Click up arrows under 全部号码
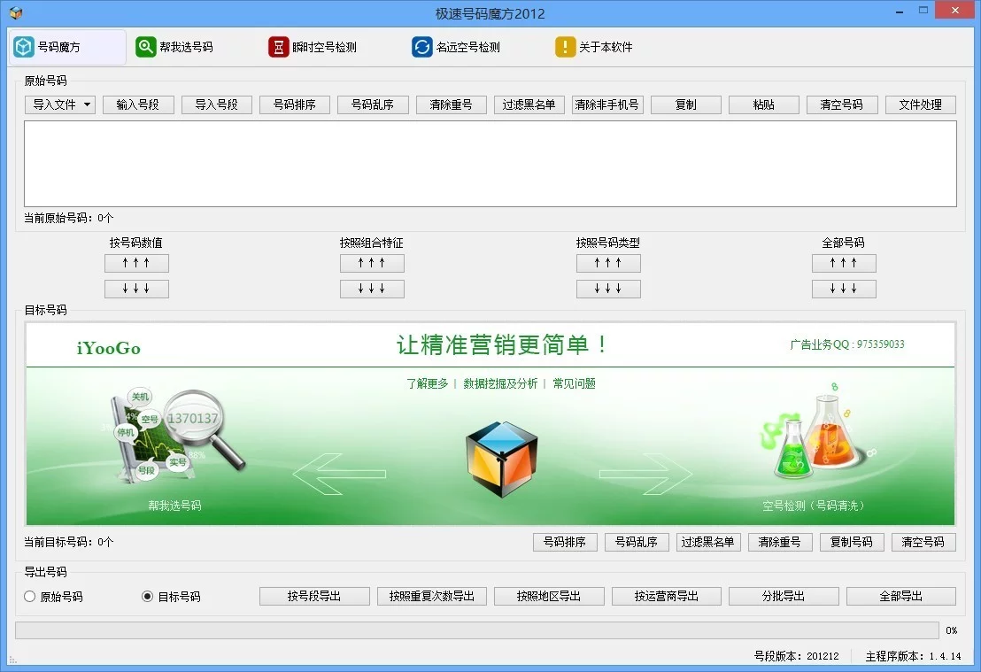 click(844, 263)
